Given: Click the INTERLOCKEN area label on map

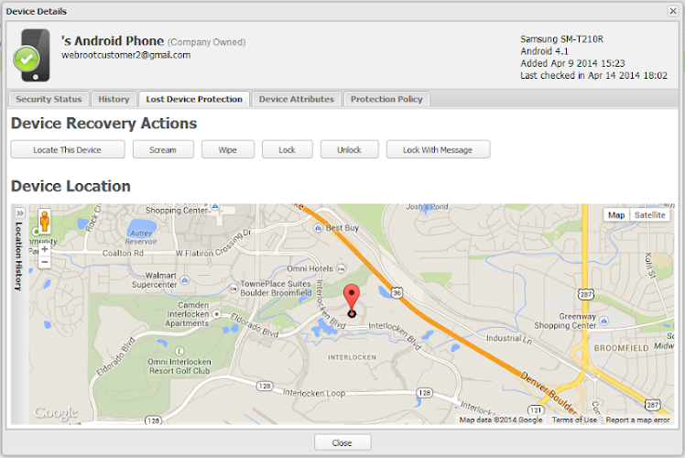Looking at the screenshot, I should pyautogui.click(x=352, y=357).
